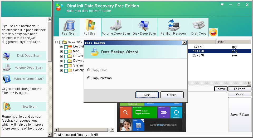Select the 47760 jpg file row
This screenshot has height=138, width=253.
pos(220,47)
